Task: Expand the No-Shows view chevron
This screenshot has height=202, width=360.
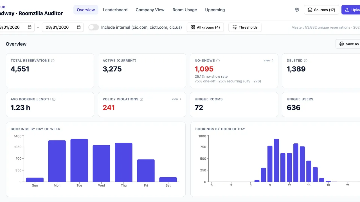Action: [273, 60]
